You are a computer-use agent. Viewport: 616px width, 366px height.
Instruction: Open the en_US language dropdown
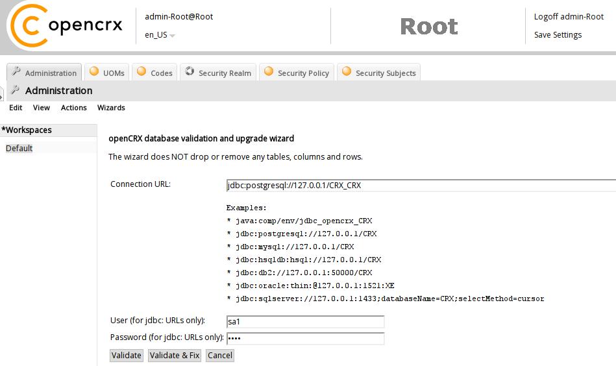point(160,35)
